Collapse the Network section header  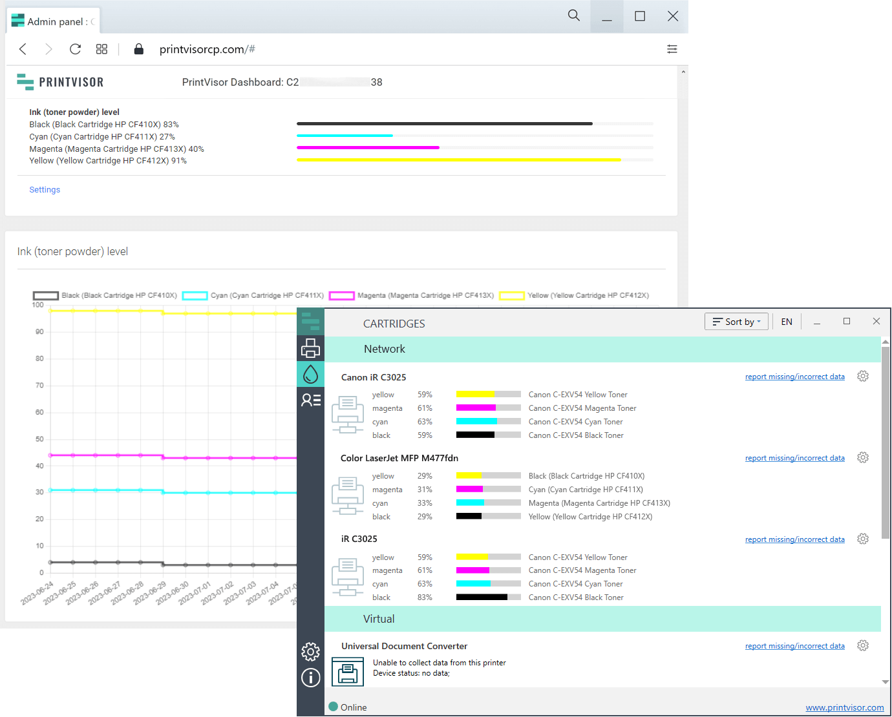(x=385, y=349)
